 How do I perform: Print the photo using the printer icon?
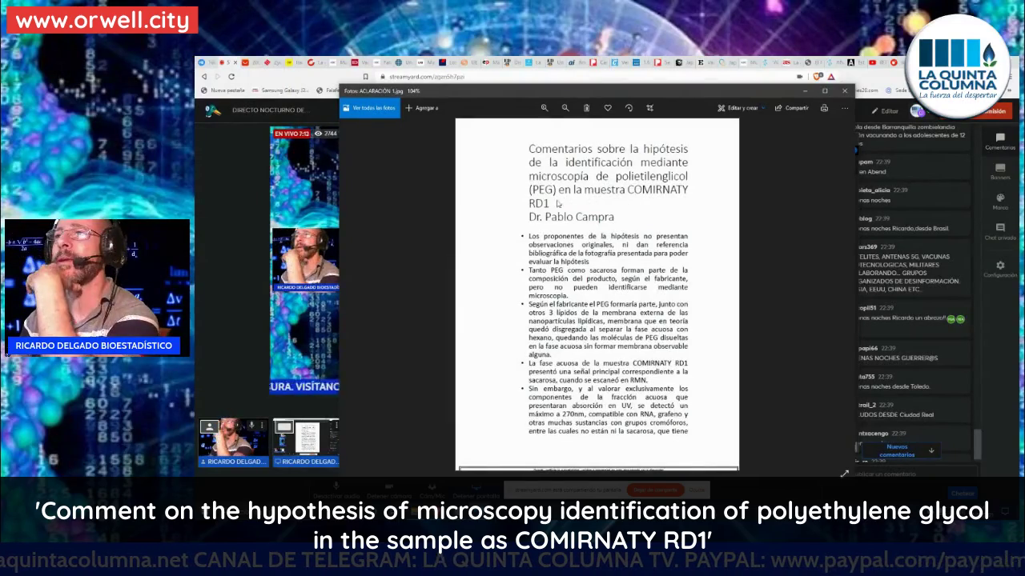(x=824, y=108)
